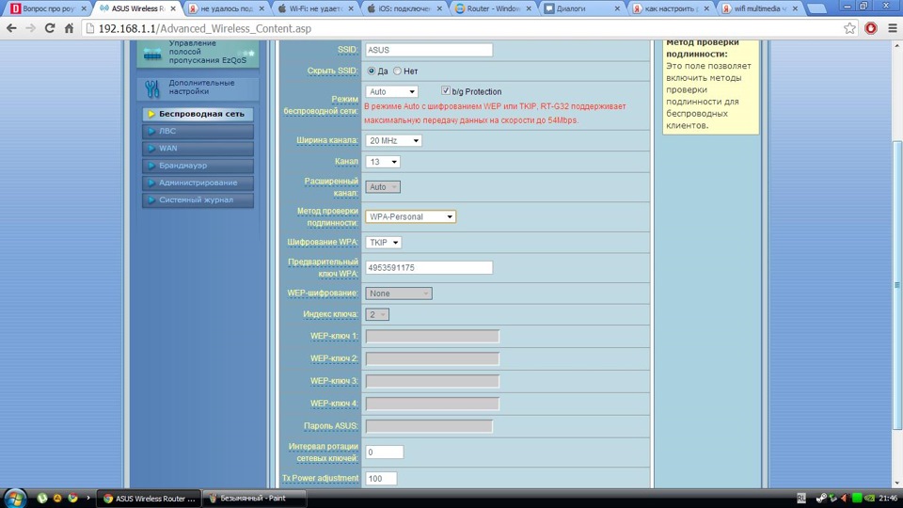This screenshot has height=508, width=903.
Task: Click the Интервал ротации сетевых ключей field
Action: coord(384,452)
